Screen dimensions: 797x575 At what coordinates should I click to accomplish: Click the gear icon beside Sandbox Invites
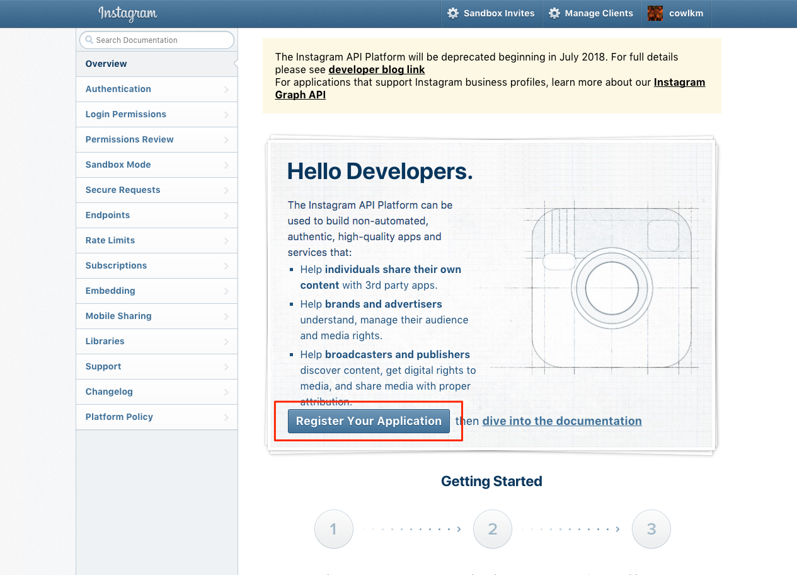tap(453, 13)
